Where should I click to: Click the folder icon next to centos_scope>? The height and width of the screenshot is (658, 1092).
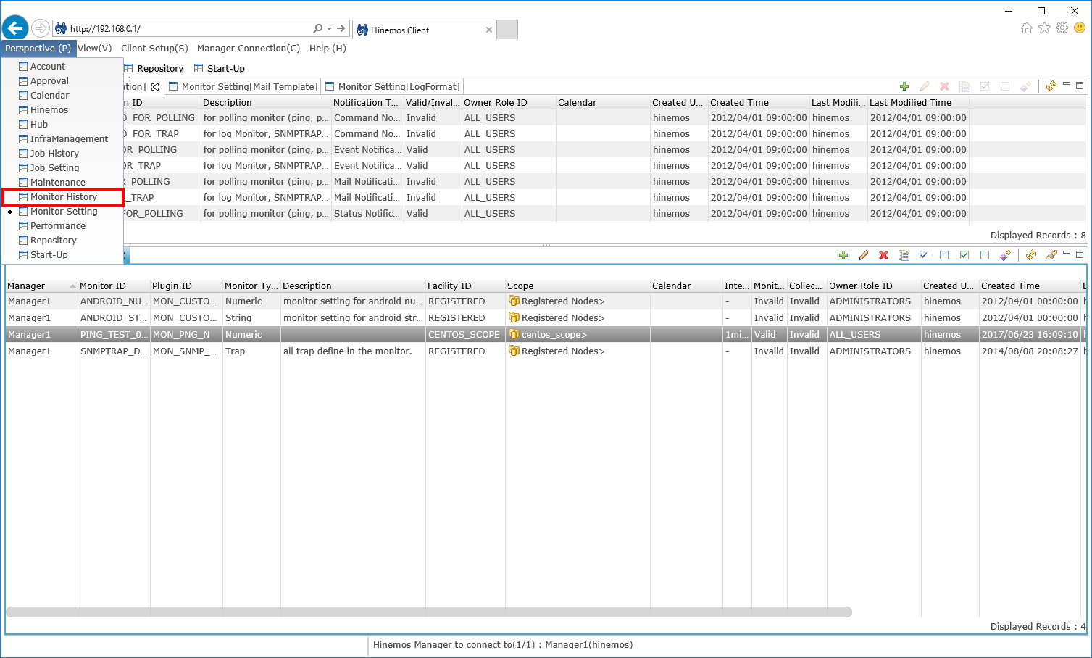pos(514,335)
